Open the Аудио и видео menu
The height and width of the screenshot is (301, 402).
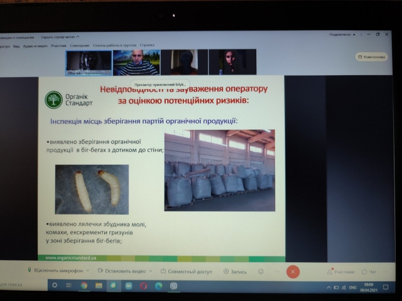click(x=35, y=46)
